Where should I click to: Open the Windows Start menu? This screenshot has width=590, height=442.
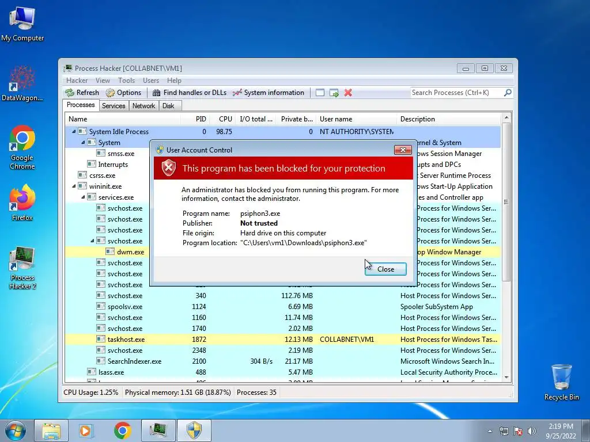pyautogui.click(x=15, y=430)
